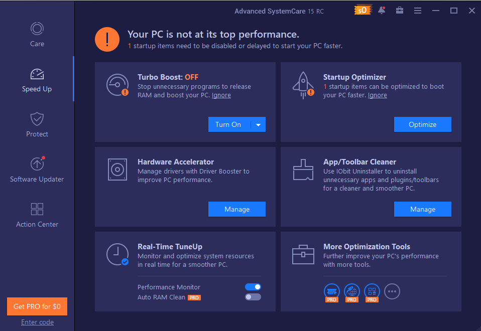
Task: Minimize the Advanced SystemCare window
Action: (436, 11)
